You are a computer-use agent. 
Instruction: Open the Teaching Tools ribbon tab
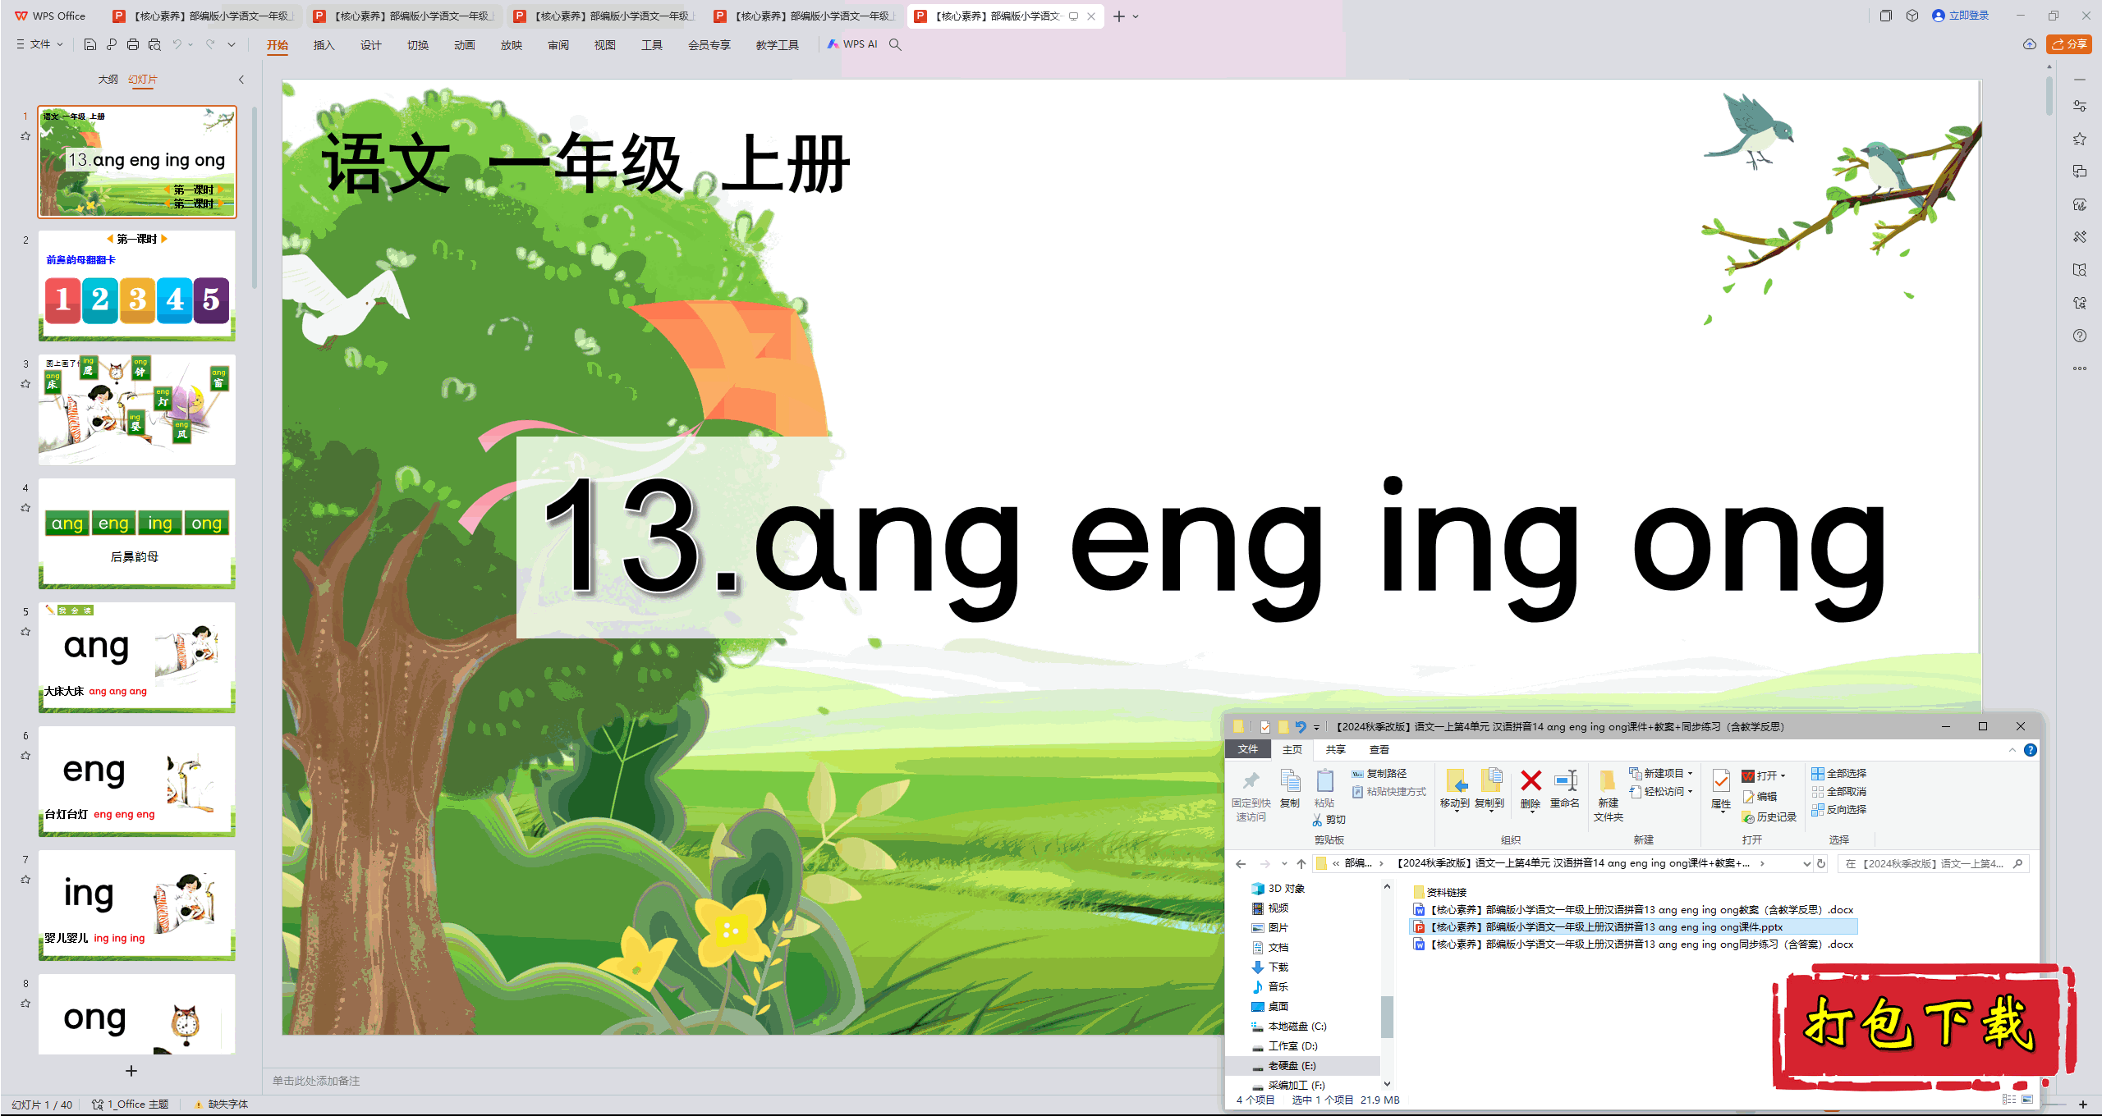click(777, 45)
